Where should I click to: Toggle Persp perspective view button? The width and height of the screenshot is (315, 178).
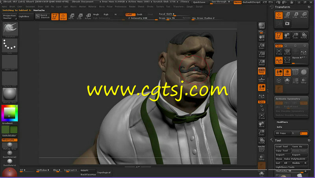261,71
